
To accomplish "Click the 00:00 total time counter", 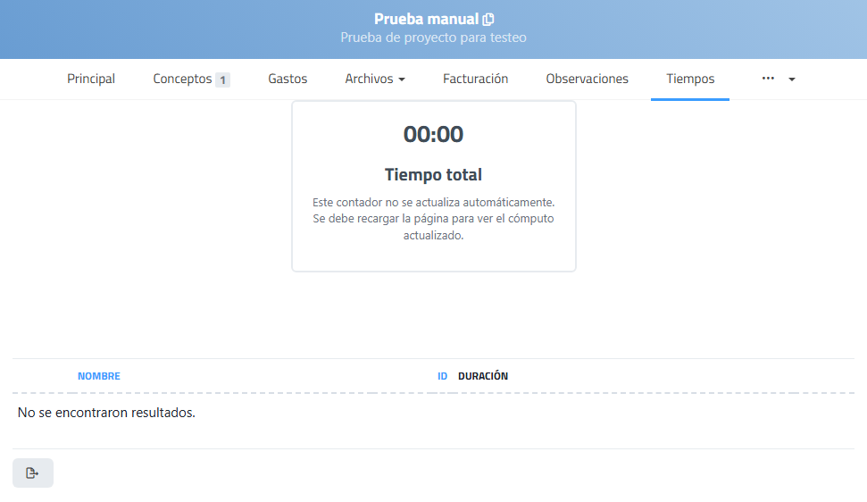I will 433,134.
